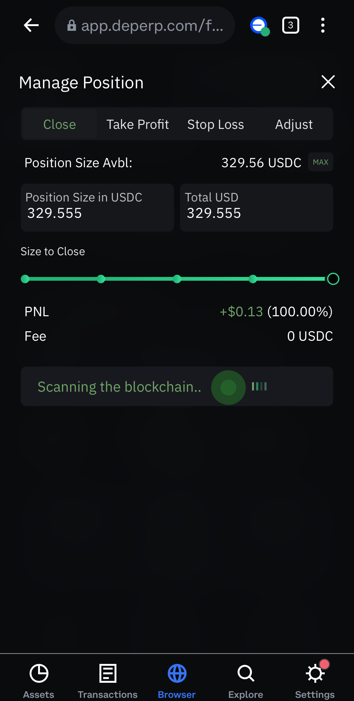
Task: Set Size to Close slider to midpoint
Action: (x=177, y=279)
